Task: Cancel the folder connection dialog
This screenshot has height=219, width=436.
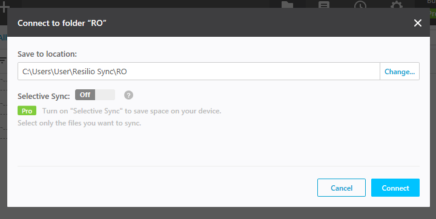Action: click(342, 188)
